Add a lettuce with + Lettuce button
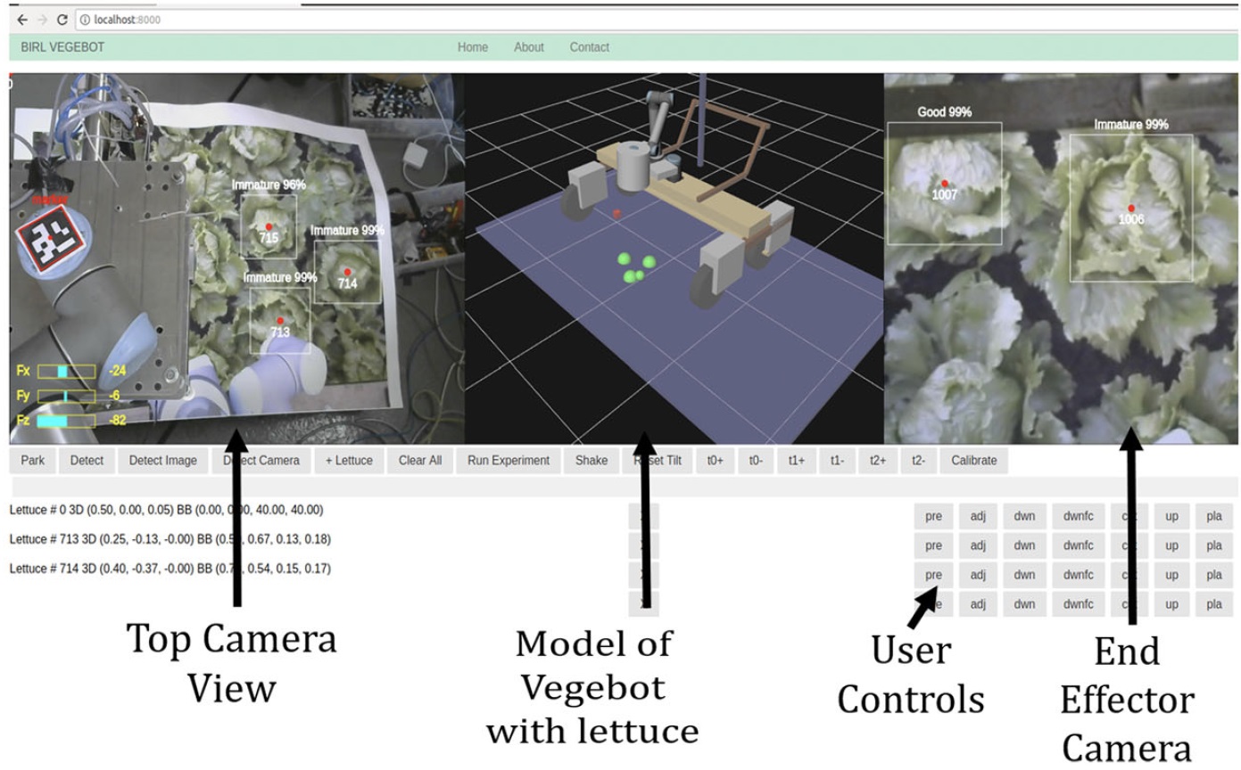This screenshot has height=770, width=1241. click(349, 461)
